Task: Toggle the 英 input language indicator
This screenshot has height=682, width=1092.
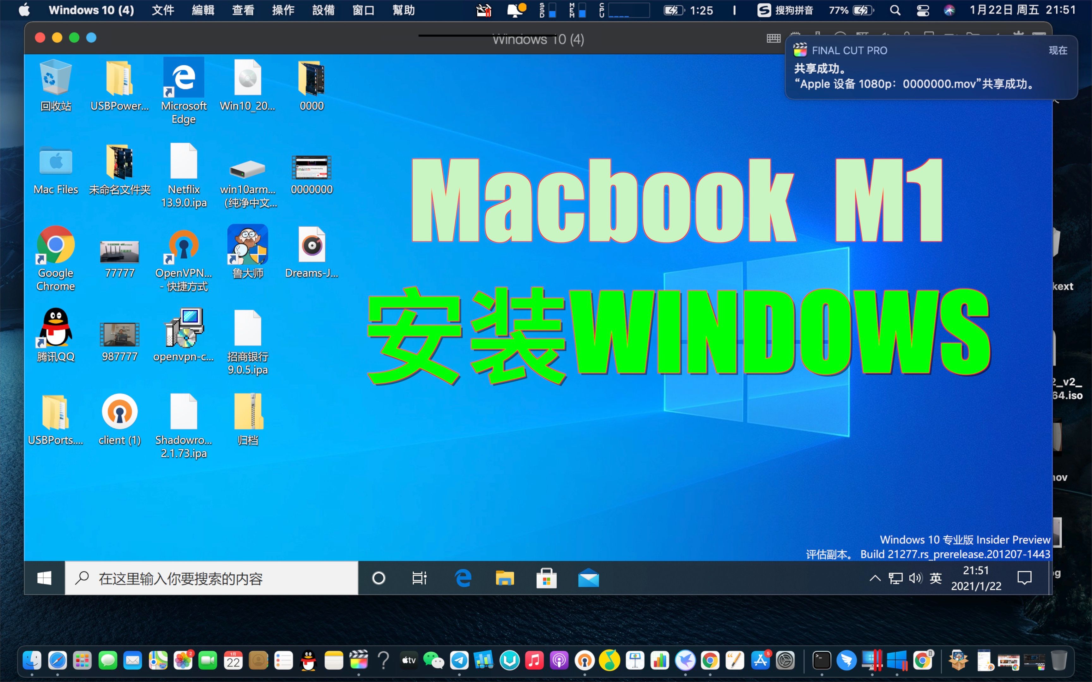Action: (936, 578)
